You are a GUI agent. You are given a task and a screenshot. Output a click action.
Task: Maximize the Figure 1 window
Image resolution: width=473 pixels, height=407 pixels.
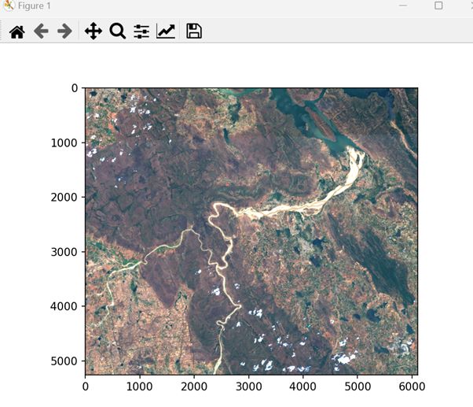(438, 6)
